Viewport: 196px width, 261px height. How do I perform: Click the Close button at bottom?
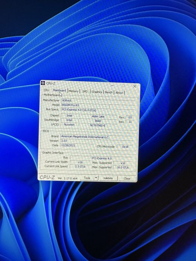(x=127, y=179)
